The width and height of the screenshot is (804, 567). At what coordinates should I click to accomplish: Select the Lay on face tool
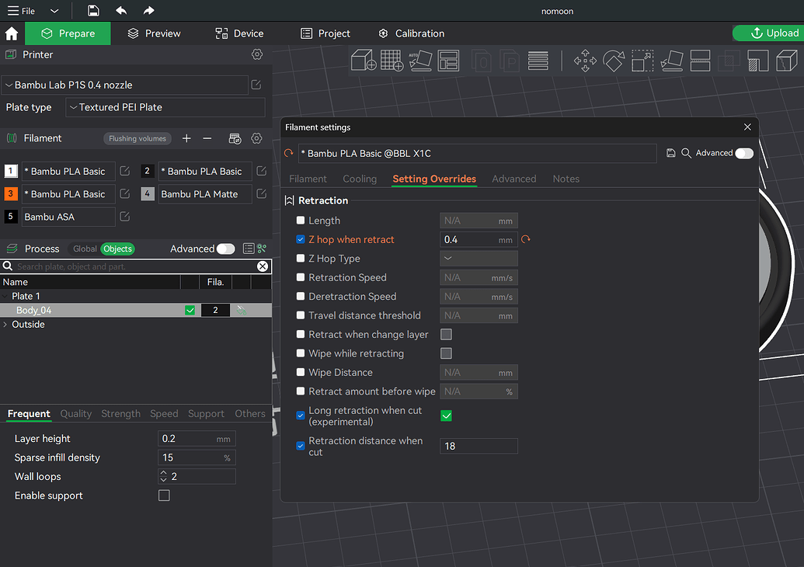coord(672,61)
